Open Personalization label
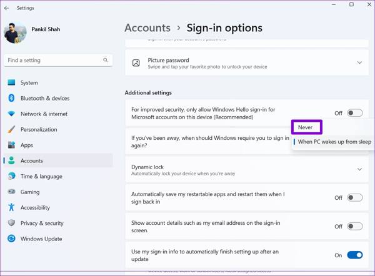This screenshot has height=276, width=375. (39, 129)
